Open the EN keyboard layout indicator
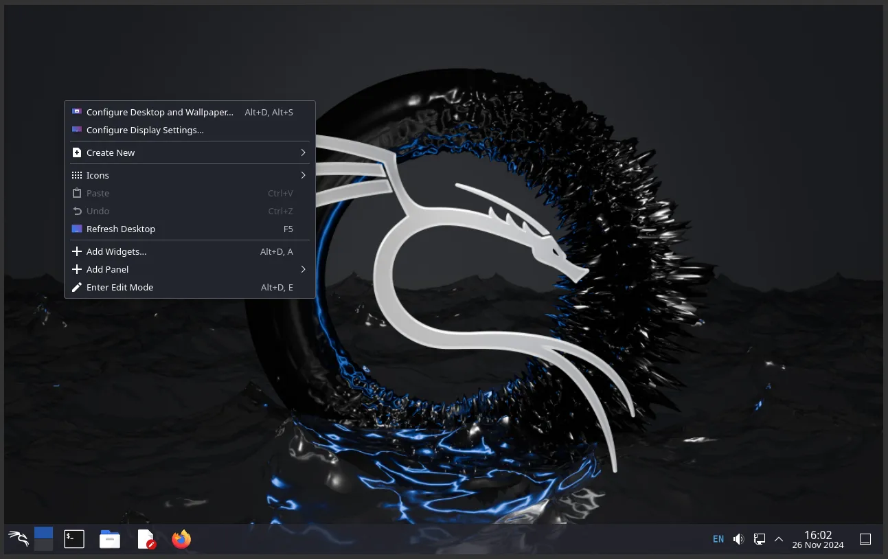888x559 pixels. pos(718,539)
